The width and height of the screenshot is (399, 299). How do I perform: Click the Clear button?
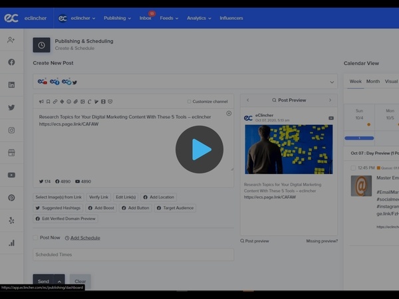80,281
